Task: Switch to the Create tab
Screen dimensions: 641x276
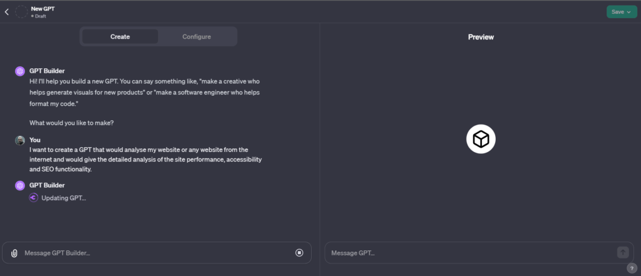Action: click(120, 36)
